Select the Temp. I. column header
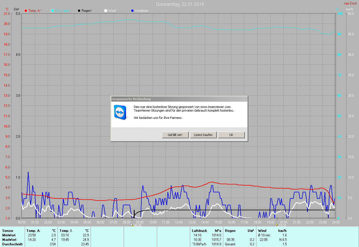This screenshot has width=359, height=247. click(x=66, y=231)
